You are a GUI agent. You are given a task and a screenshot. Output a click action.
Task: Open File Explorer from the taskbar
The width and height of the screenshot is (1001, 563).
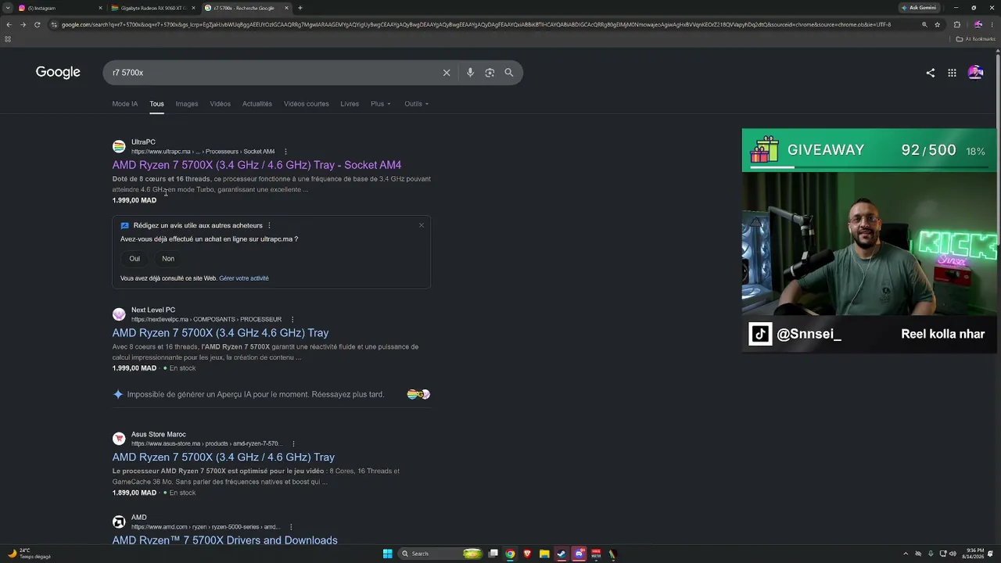click(x=544, y=554)
